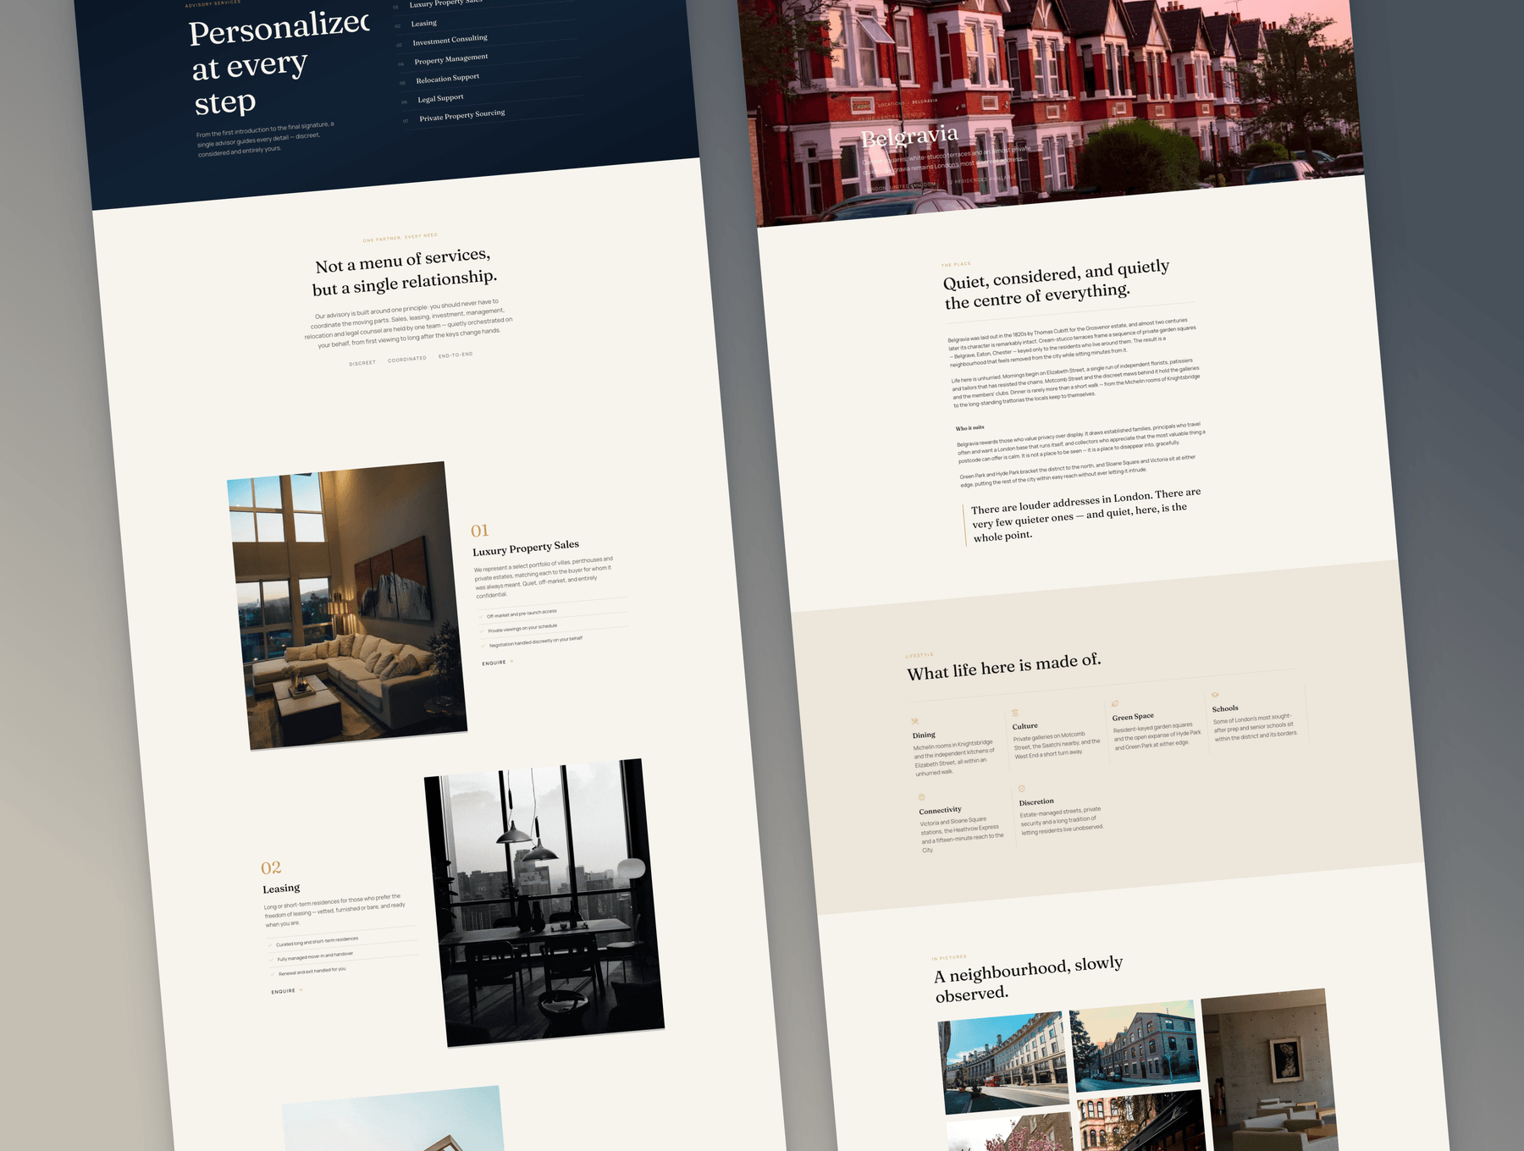Click 'A neighbourhood, slowly observed.' heading
1524x1151 pixels.
click(1029, 978)
